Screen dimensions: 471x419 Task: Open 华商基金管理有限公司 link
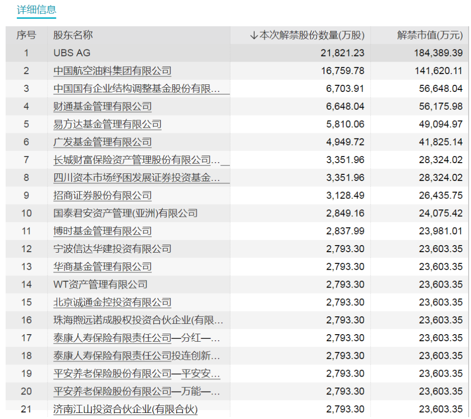point(102,267)
